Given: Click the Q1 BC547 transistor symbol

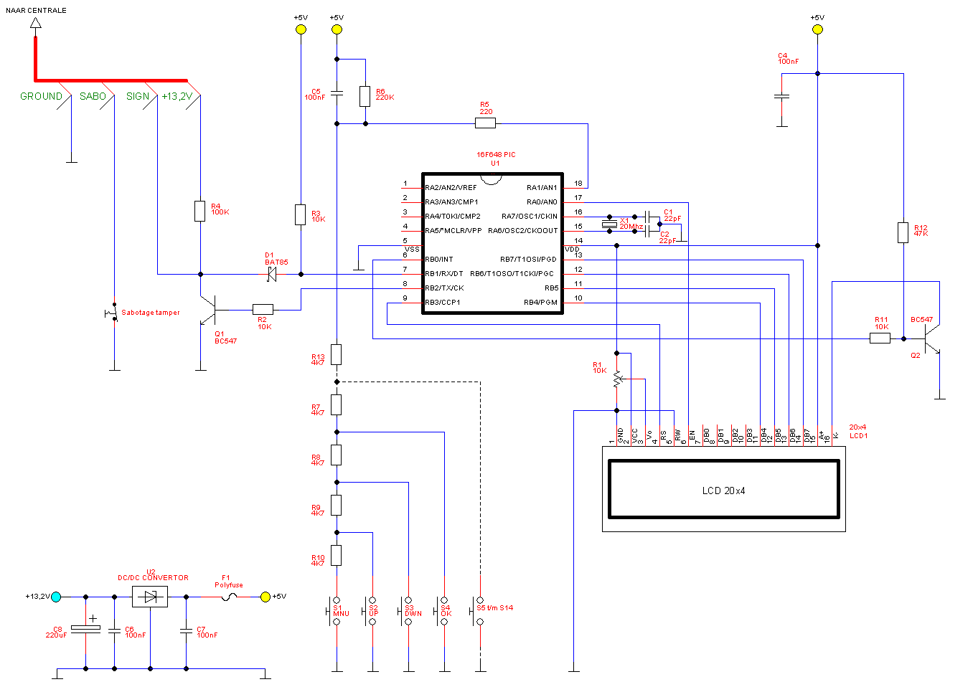Looking at the screenshot, I should click(x=207, y=310).
